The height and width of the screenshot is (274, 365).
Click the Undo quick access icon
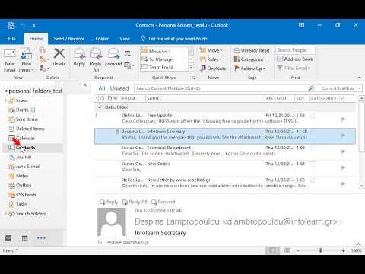click(x=23, y=25)
